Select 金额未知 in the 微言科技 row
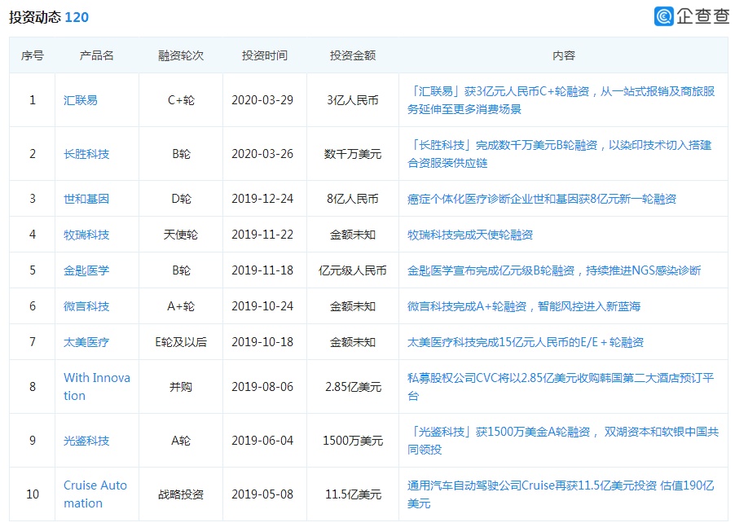 point(353,306)
